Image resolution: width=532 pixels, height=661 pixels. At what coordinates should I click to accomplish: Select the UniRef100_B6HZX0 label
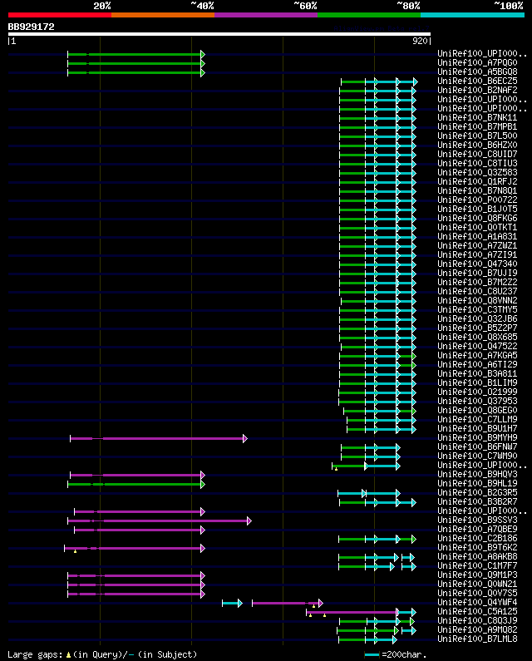(477, 145)
